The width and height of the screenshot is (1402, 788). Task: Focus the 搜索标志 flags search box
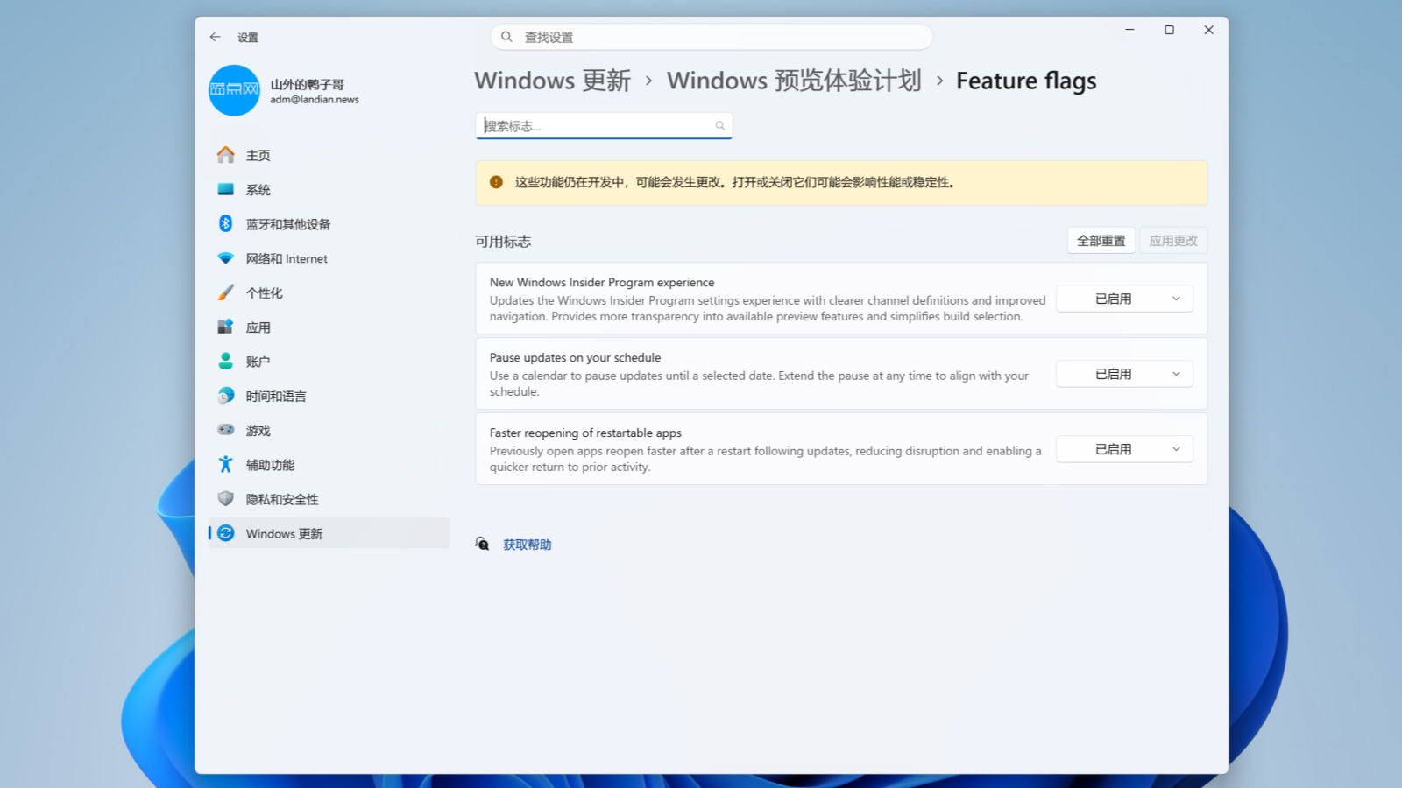tap(596, 126)
